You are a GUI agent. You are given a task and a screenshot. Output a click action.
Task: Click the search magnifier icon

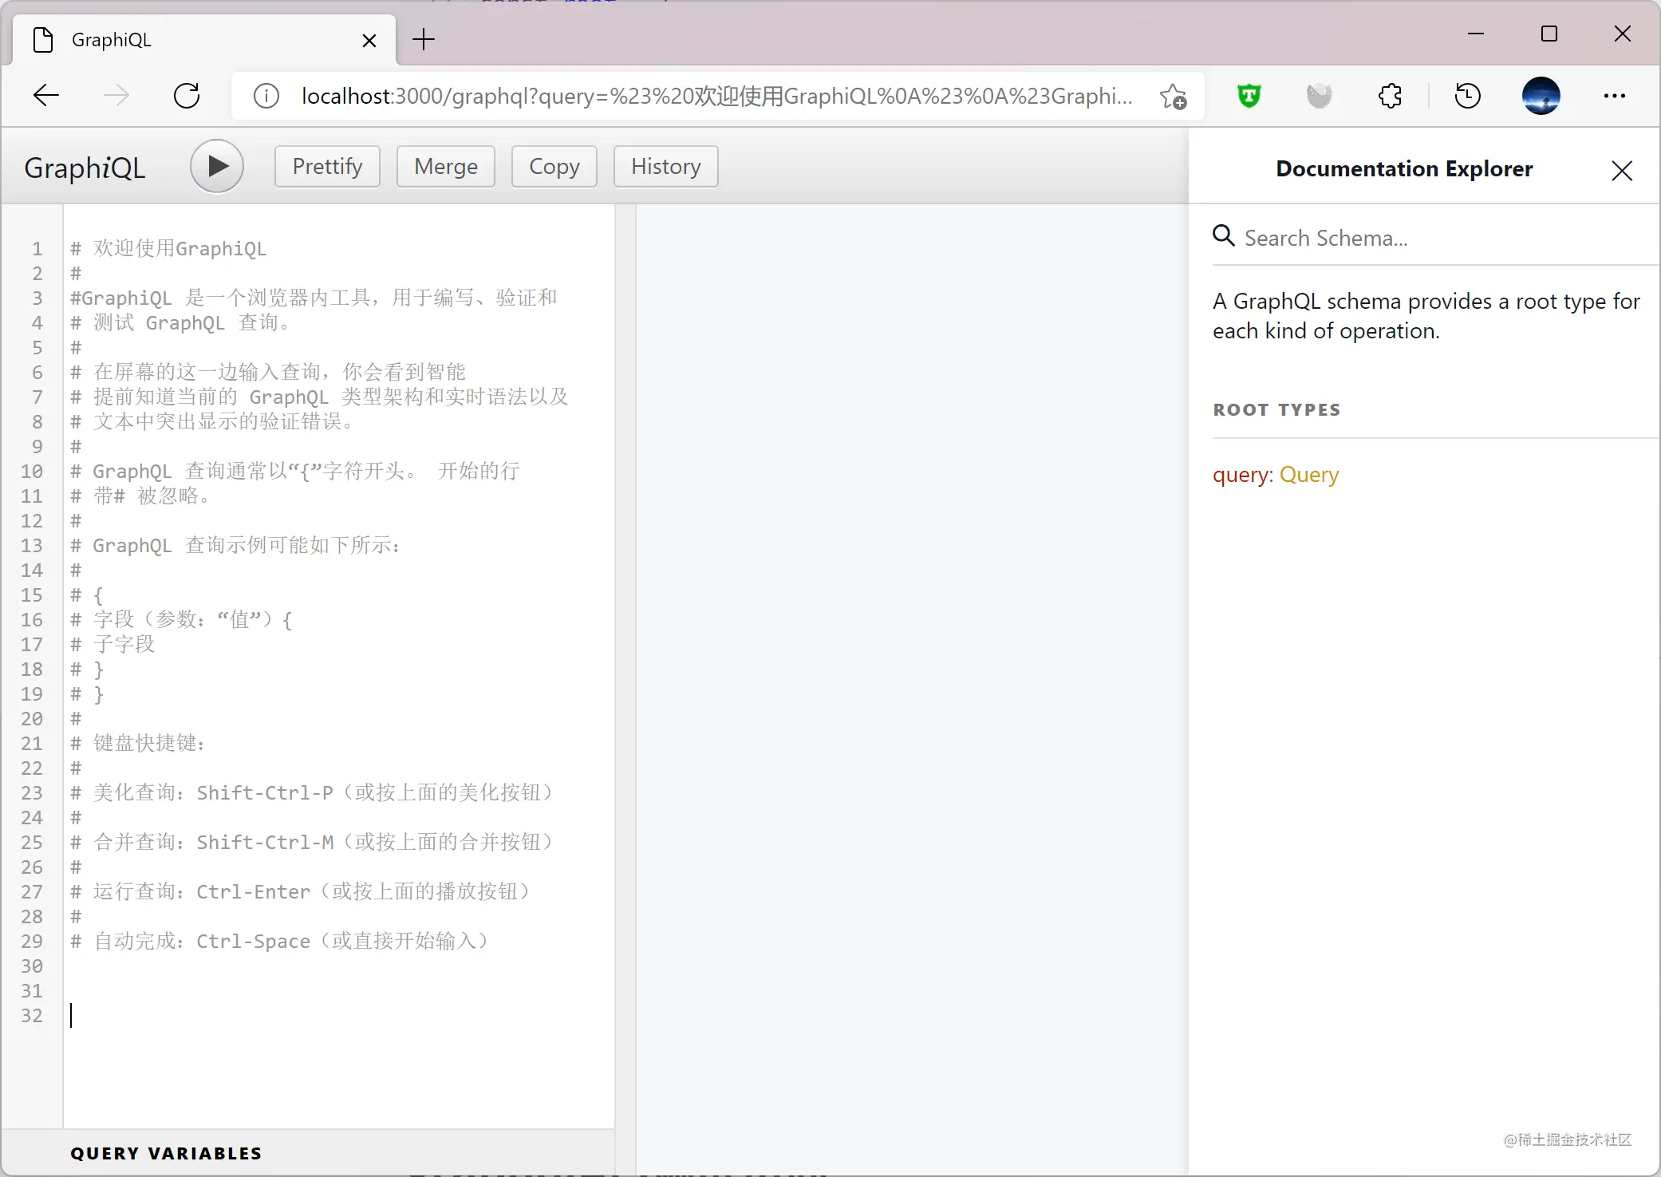(1224, 235)
